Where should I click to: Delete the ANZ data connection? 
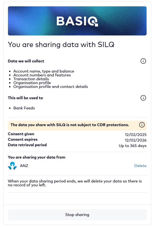140,166
